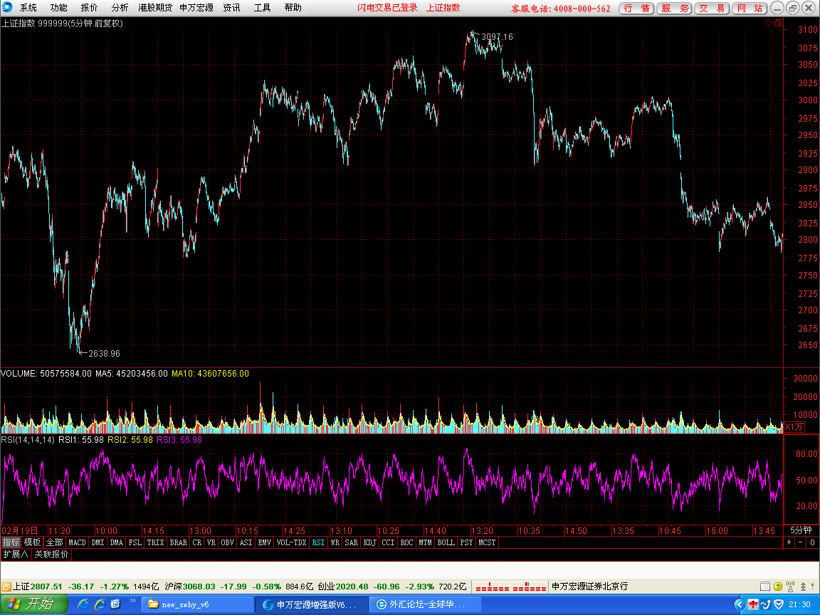
Task: Select the 模板 tab
Action: pos(32,542)
